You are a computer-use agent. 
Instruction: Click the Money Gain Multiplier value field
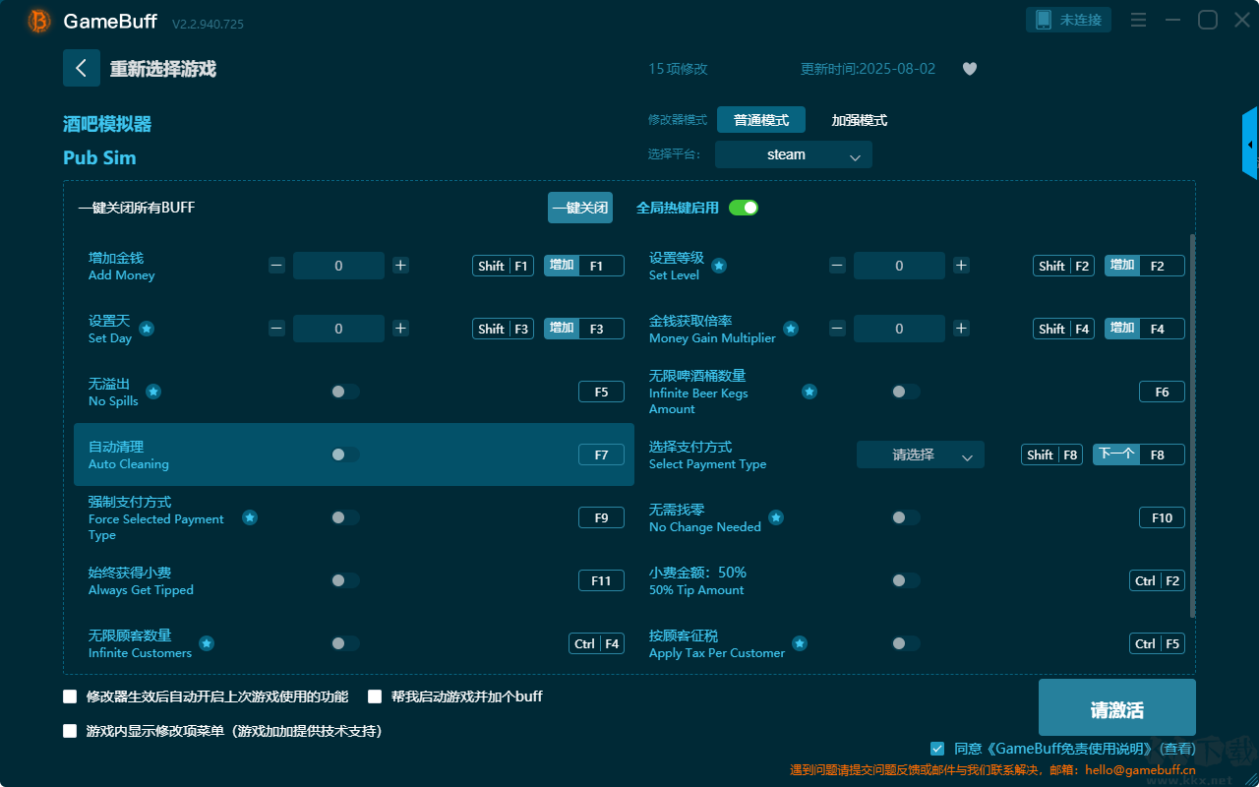(899, 329)
